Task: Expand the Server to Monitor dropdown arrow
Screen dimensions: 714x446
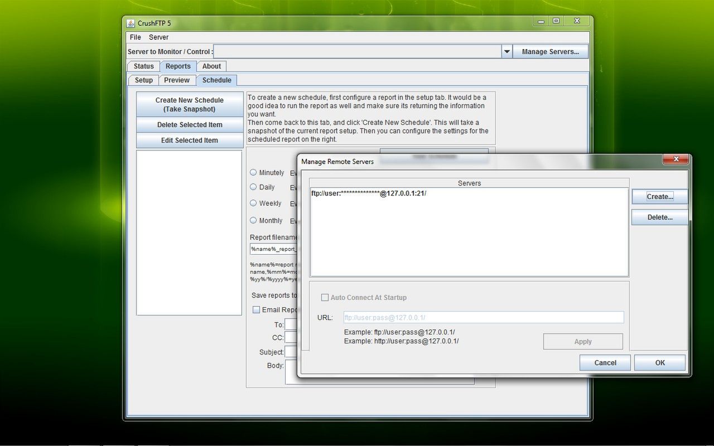Action: [506, 51]
